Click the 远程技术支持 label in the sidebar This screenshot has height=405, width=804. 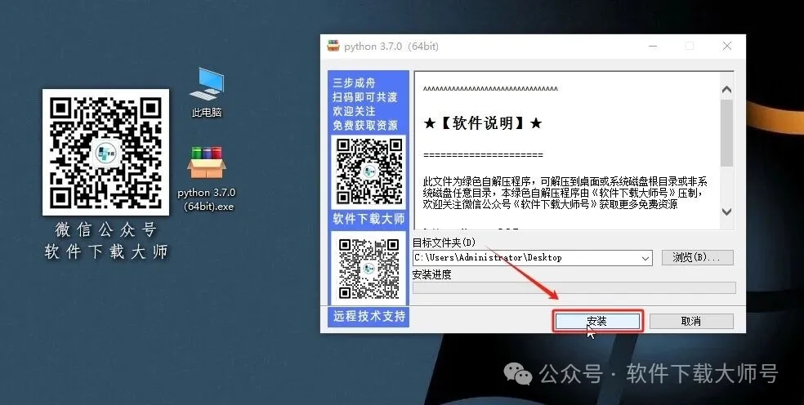(369, 316)
